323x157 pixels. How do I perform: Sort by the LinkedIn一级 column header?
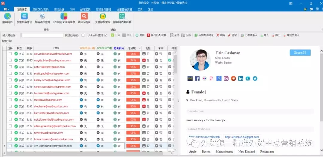(x=87, y=48)
